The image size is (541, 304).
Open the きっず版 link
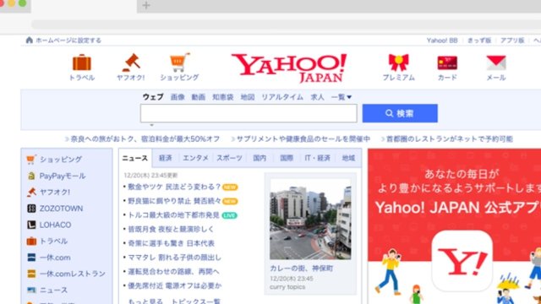click(479, 41)
